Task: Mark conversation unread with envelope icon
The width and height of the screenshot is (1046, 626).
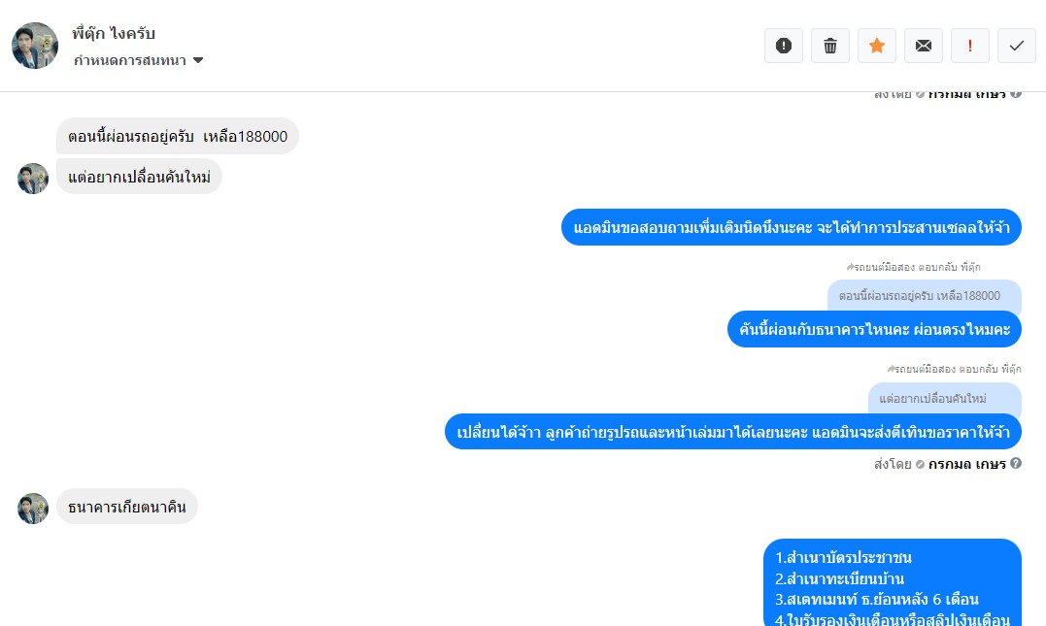Action: pos(924,46)
